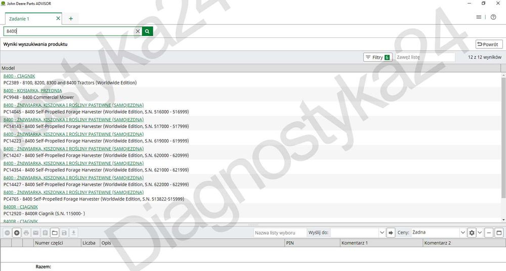Open the forage harvester link above PC14427

(73, 178)
